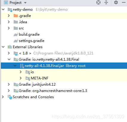Expand the src folder

tap(9, 28)
